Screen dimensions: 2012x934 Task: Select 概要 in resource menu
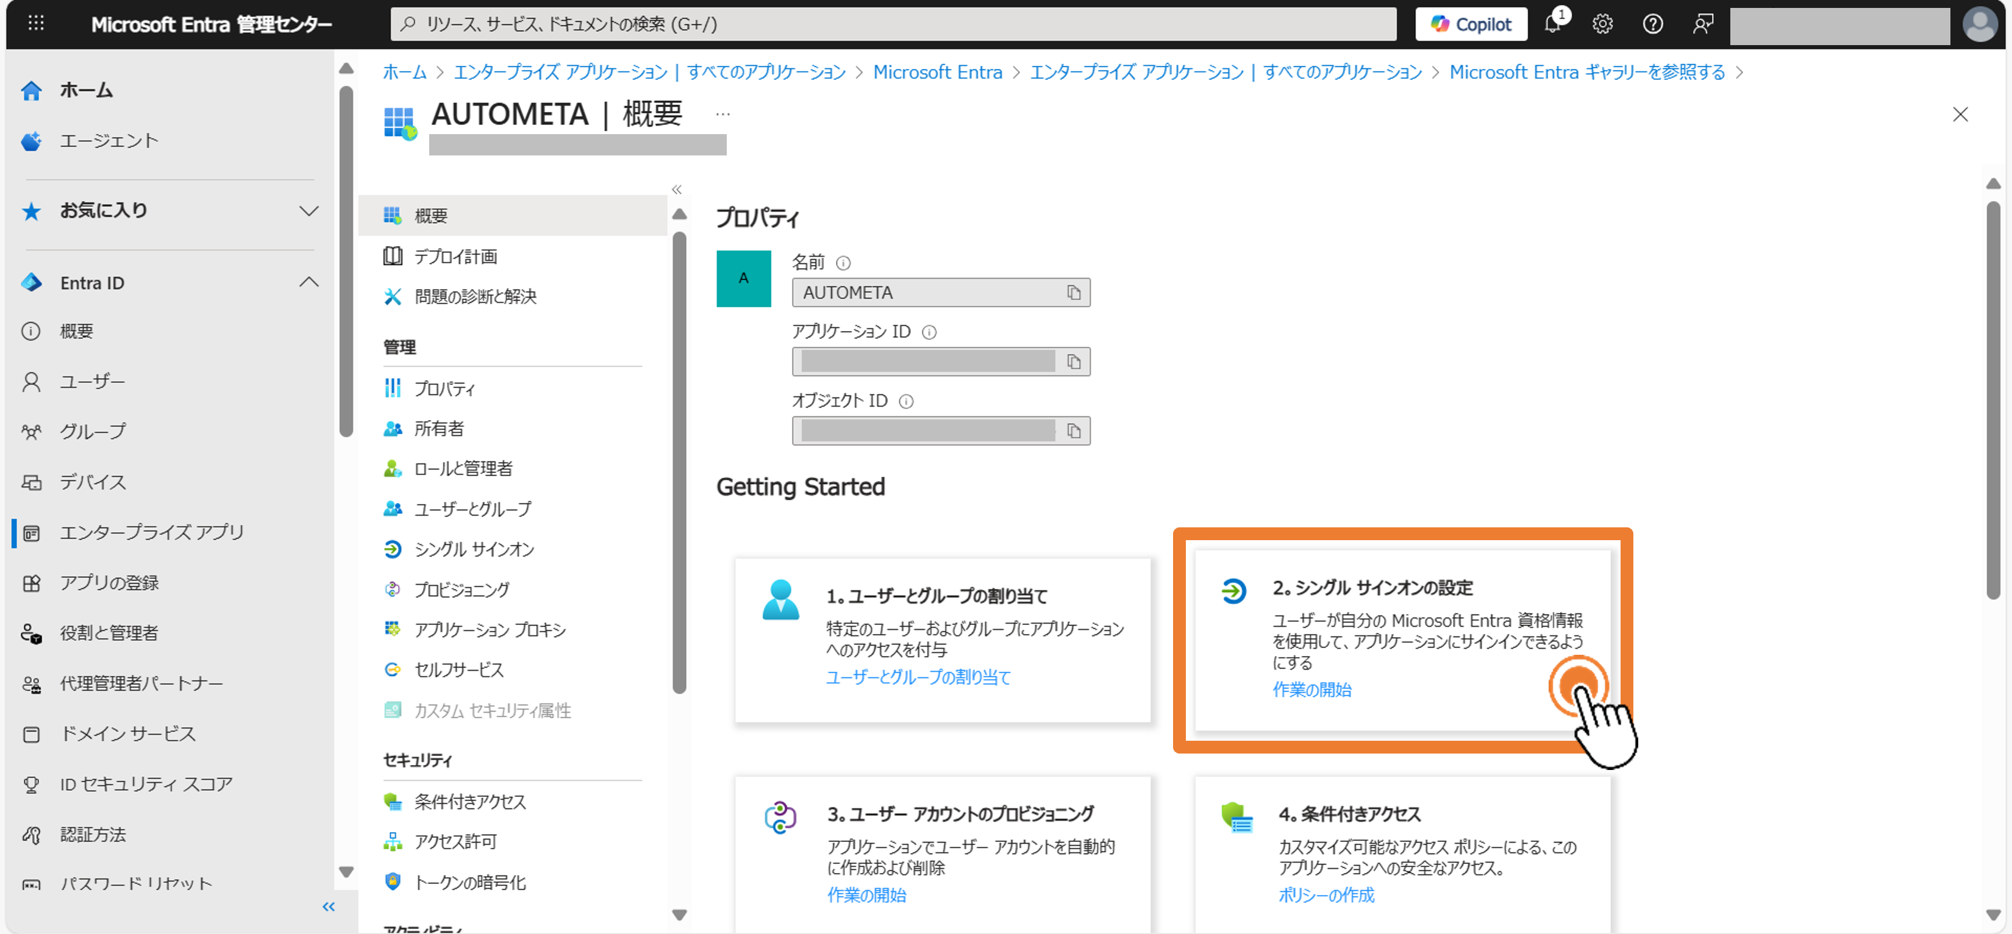(513, 216)
